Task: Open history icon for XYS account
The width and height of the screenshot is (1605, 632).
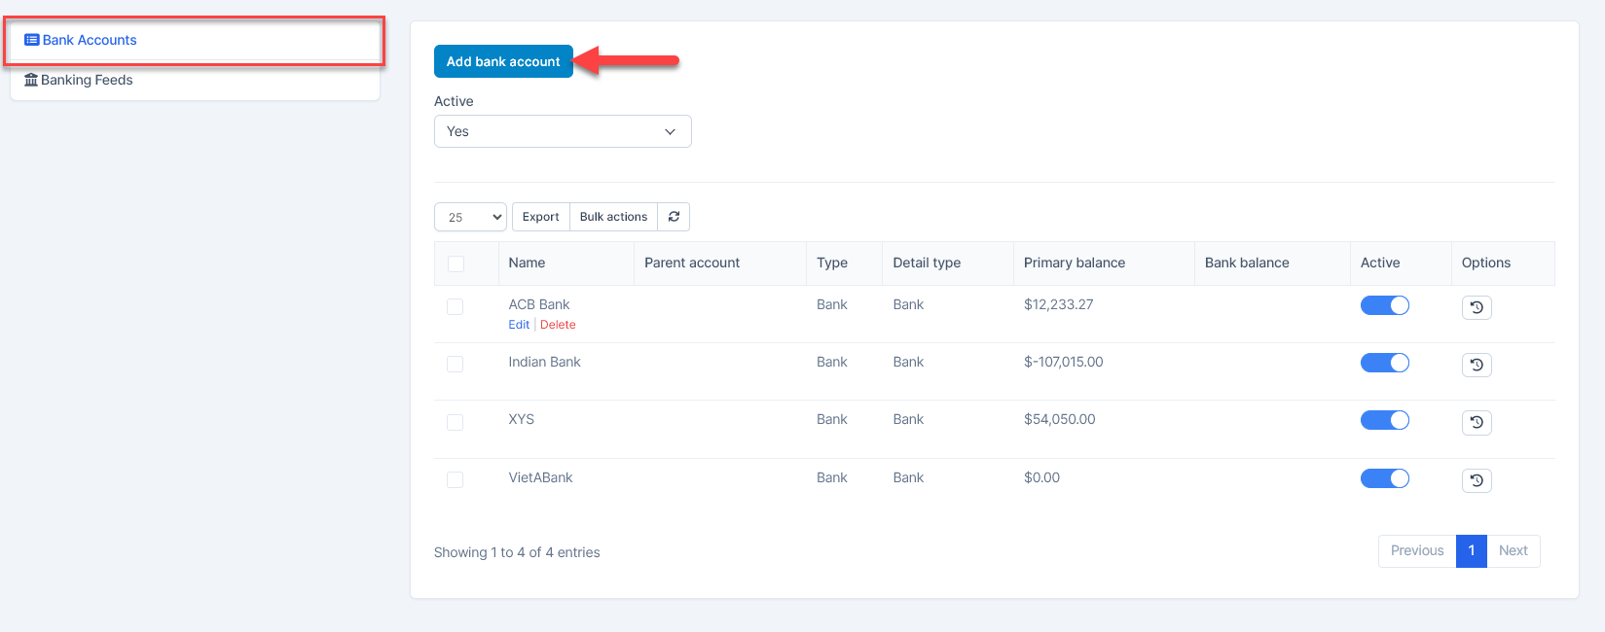Action: tap(1477, 422)
